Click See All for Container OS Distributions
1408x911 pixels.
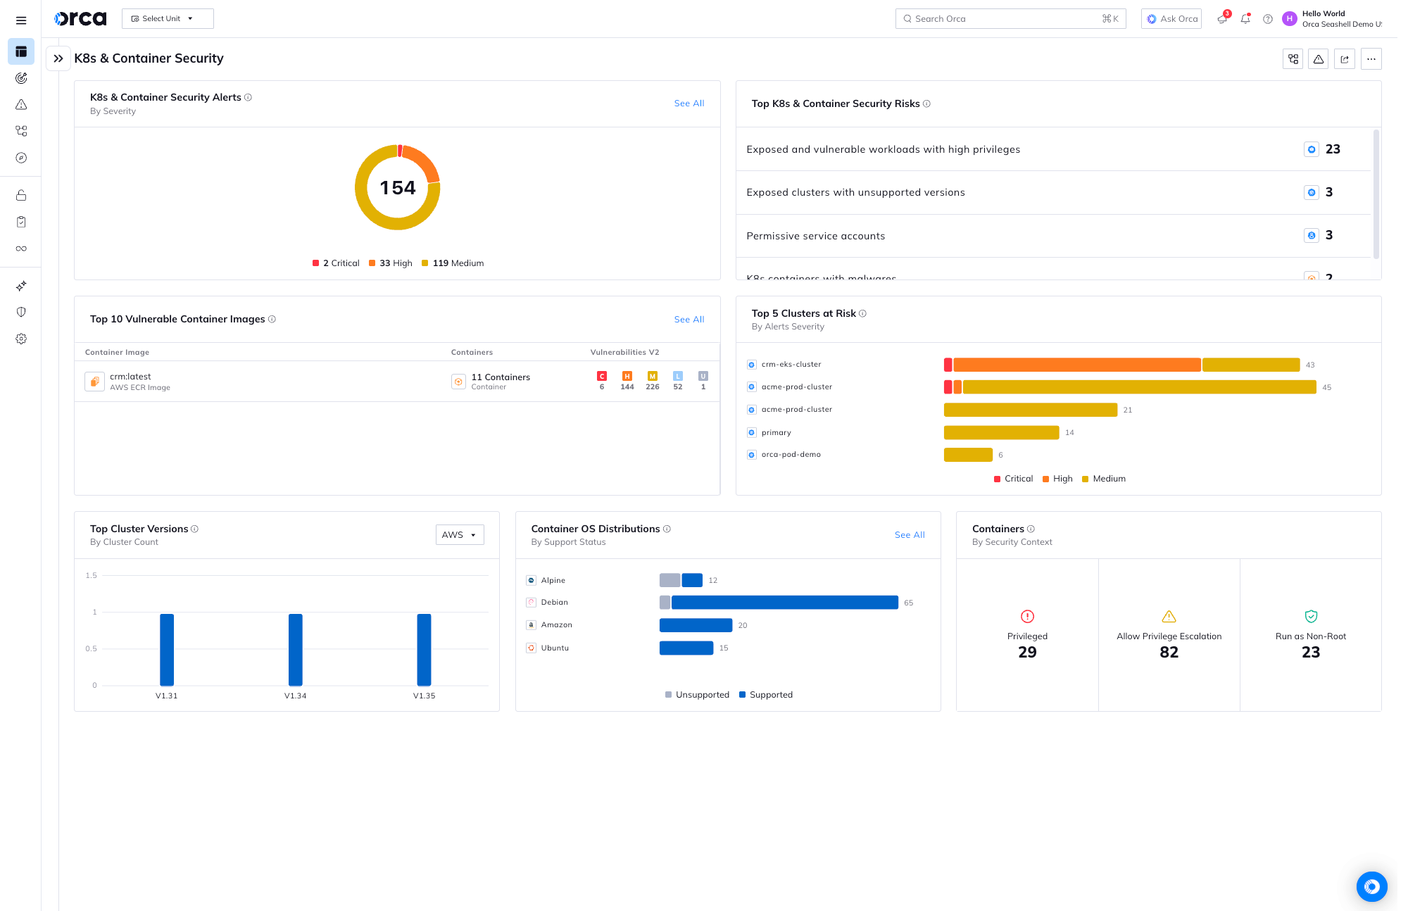click(x=910, y=535)
